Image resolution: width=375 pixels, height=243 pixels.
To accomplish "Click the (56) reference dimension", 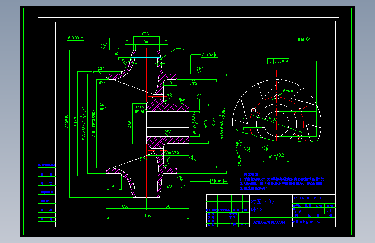I will point(126,206).
